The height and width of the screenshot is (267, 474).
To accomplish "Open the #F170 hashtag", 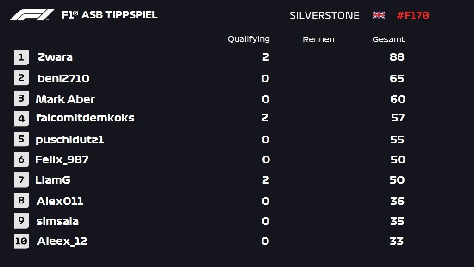I will 412,15.
